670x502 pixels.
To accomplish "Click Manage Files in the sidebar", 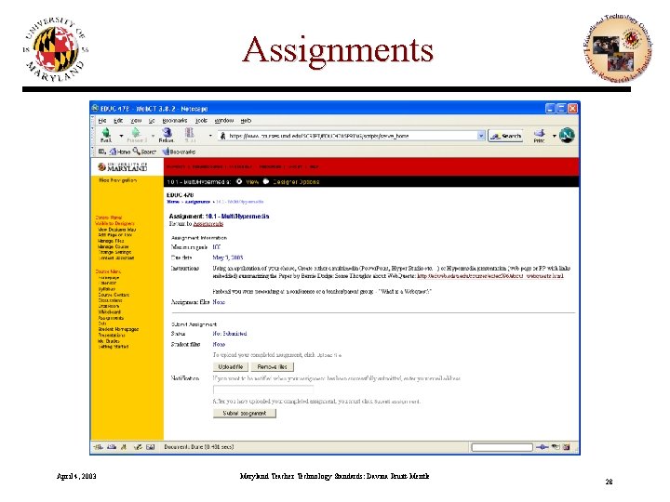I will point(111,241).
